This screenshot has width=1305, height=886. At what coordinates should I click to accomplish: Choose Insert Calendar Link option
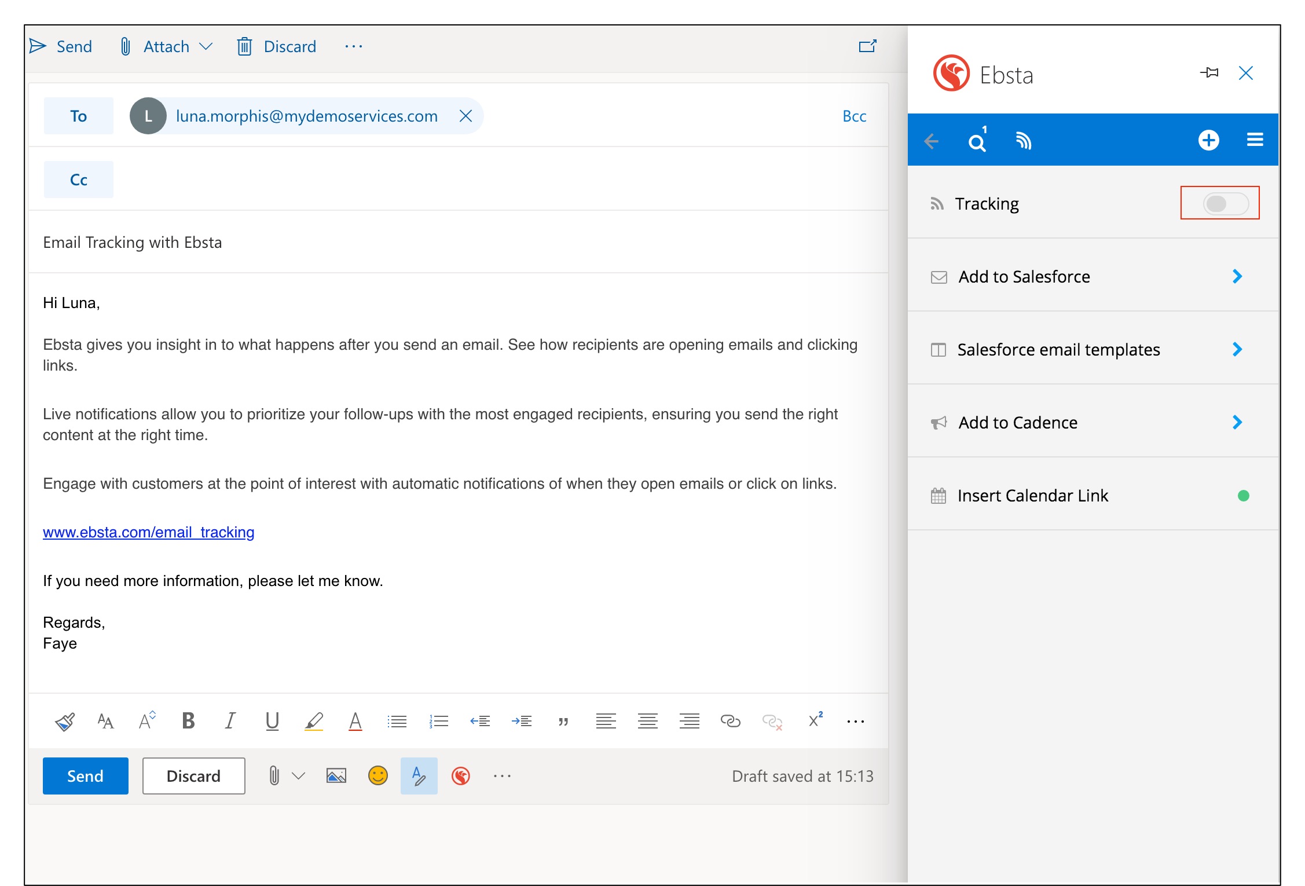click(x=1032, y=496)
